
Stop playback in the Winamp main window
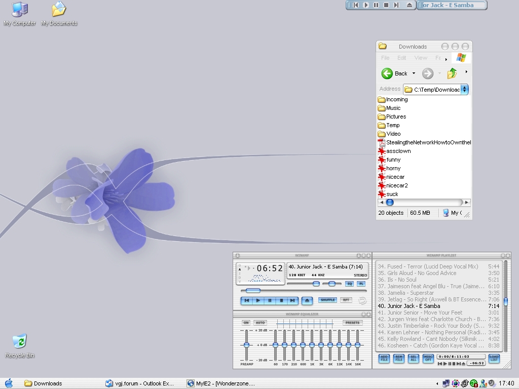(x=281, y=300)
